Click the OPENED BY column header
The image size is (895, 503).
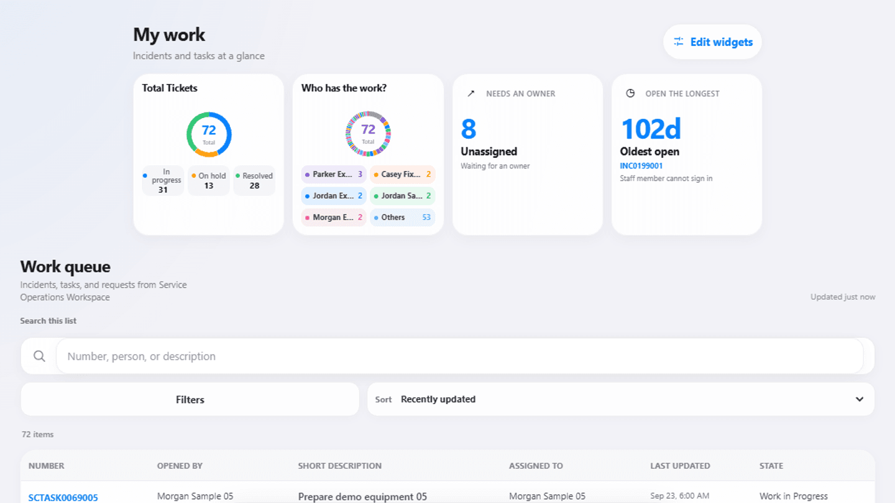click(180, 466)
